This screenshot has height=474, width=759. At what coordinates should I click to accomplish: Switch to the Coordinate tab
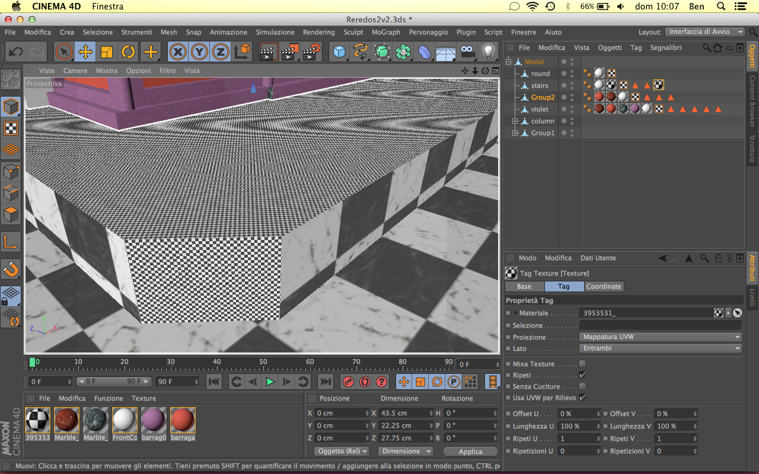(604, 287)
